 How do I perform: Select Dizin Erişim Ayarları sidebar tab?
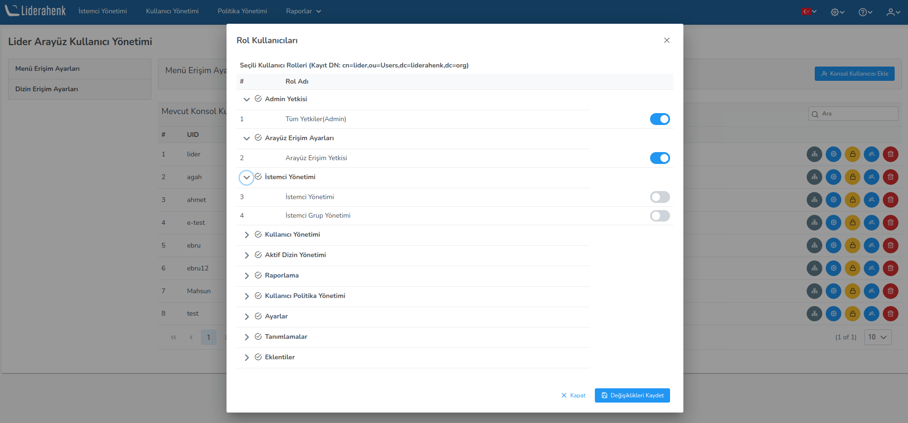(79, 89)
